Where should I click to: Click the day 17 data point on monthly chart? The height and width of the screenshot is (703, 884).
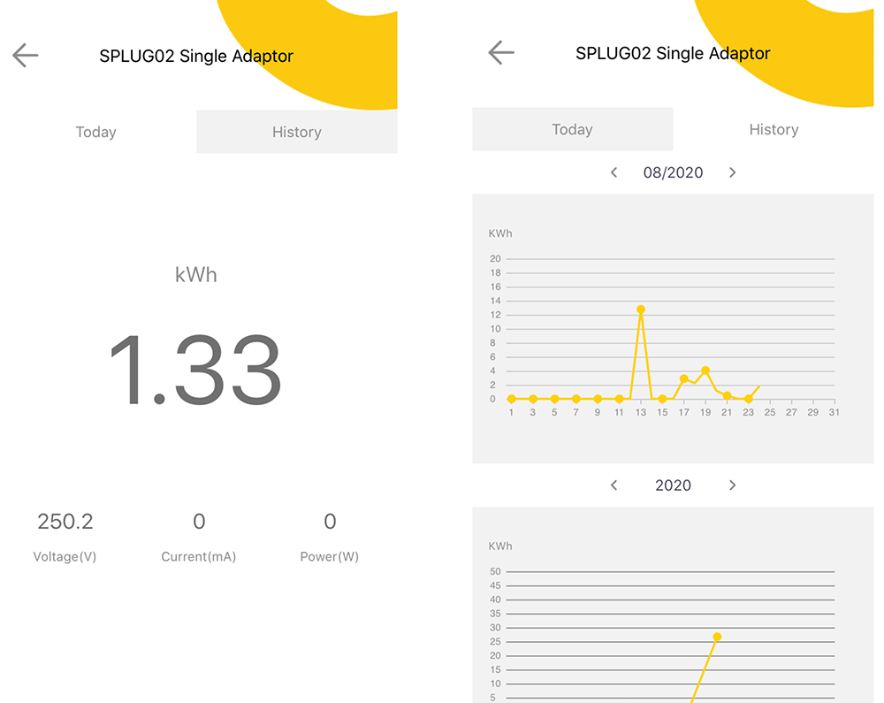(683, 378)
